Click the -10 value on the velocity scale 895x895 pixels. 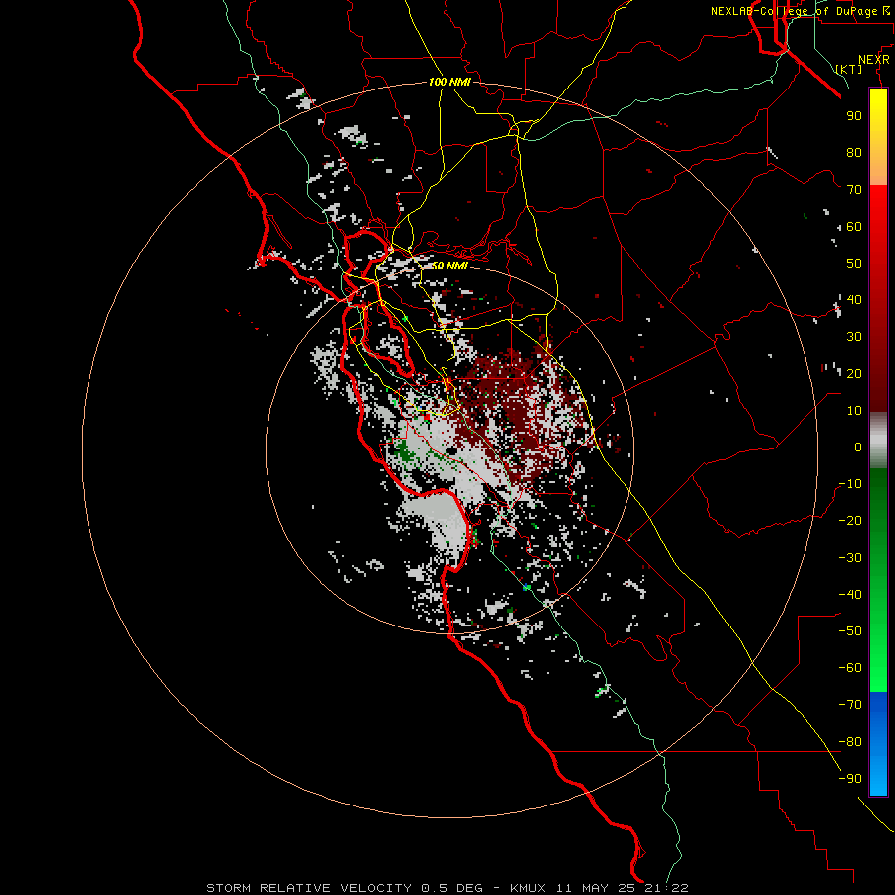[850, 484]
